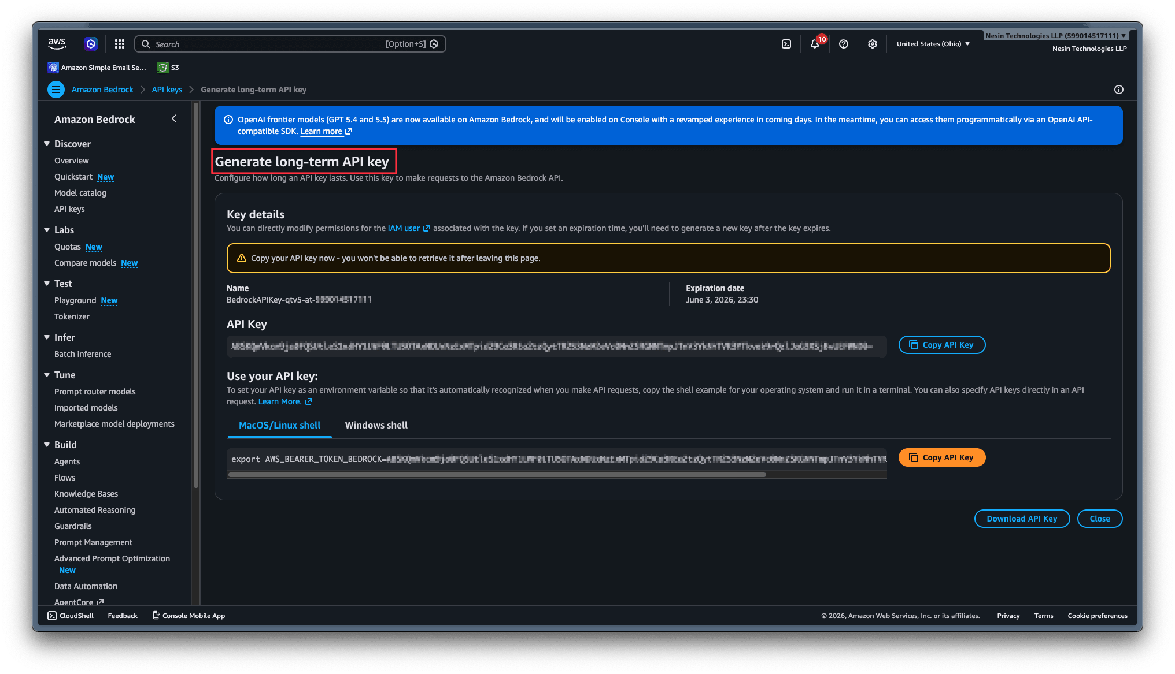This screenshot has width=1175, height=674.
Task: Open Advanced Prompt Optimization
Action: (x=112, y=558)
